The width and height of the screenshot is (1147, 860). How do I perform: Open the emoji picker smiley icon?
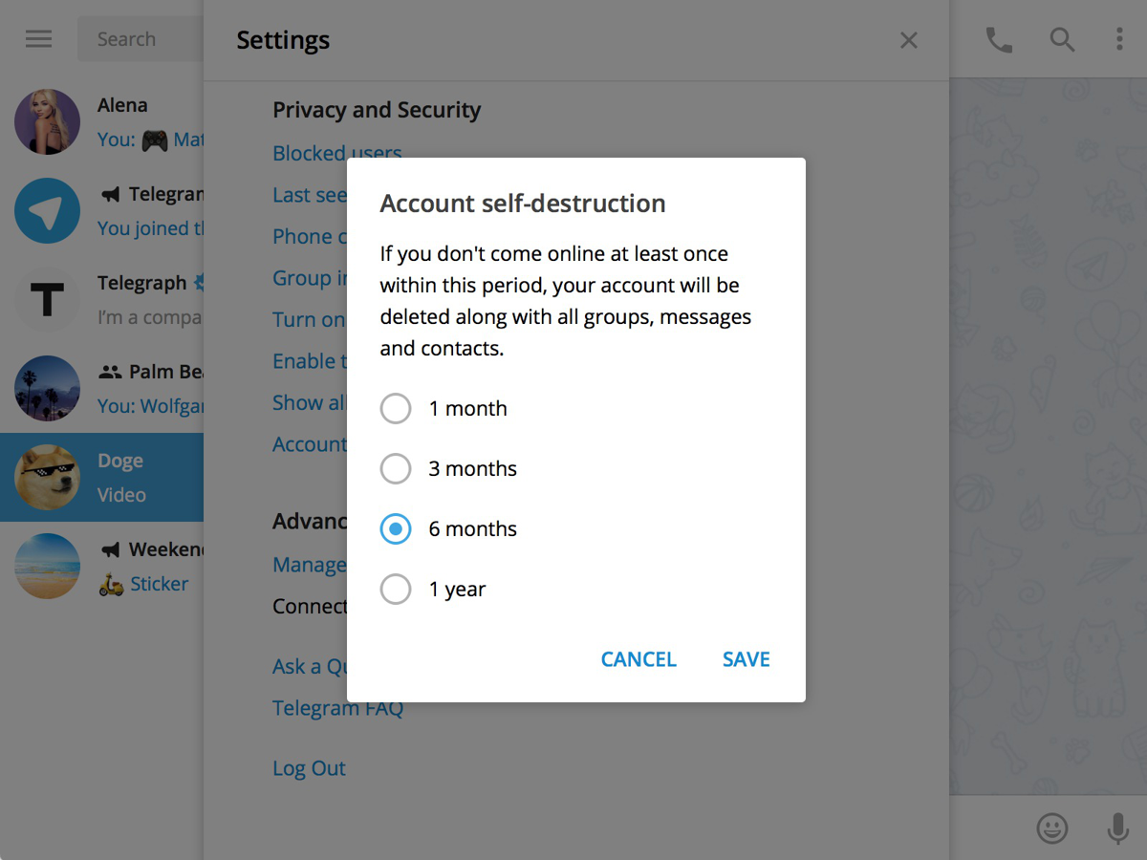pos(1052,828)
